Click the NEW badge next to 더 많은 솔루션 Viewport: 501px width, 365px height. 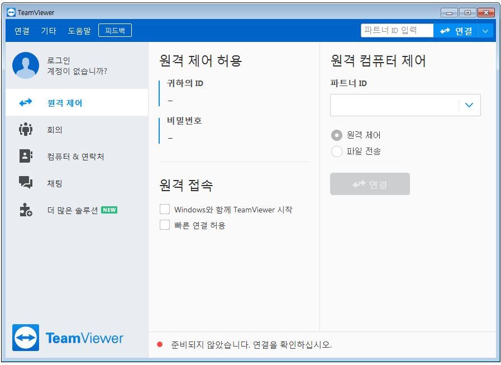click(x=109, y=210)
